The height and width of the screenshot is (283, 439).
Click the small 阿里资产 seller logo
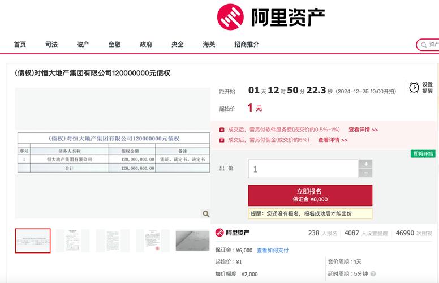pos(233,233)
